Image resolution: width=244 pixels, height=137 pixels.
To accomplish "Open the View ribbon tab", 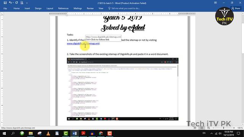I will [101, 8].
